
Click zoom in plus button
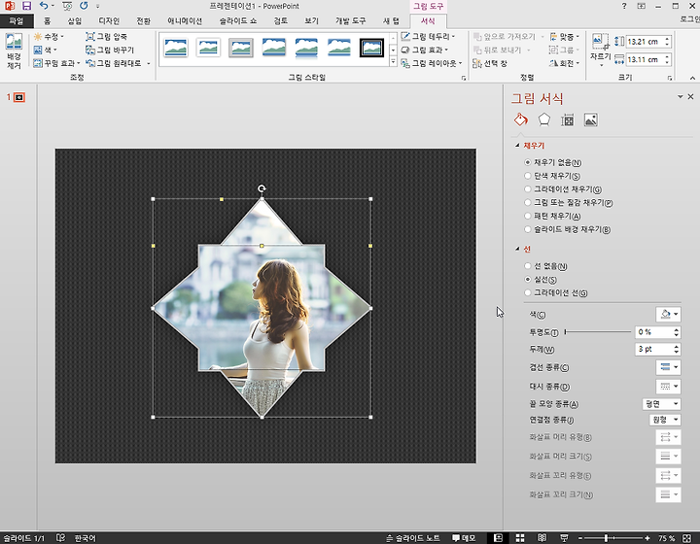pyautogui.click(x=647, y=538)
